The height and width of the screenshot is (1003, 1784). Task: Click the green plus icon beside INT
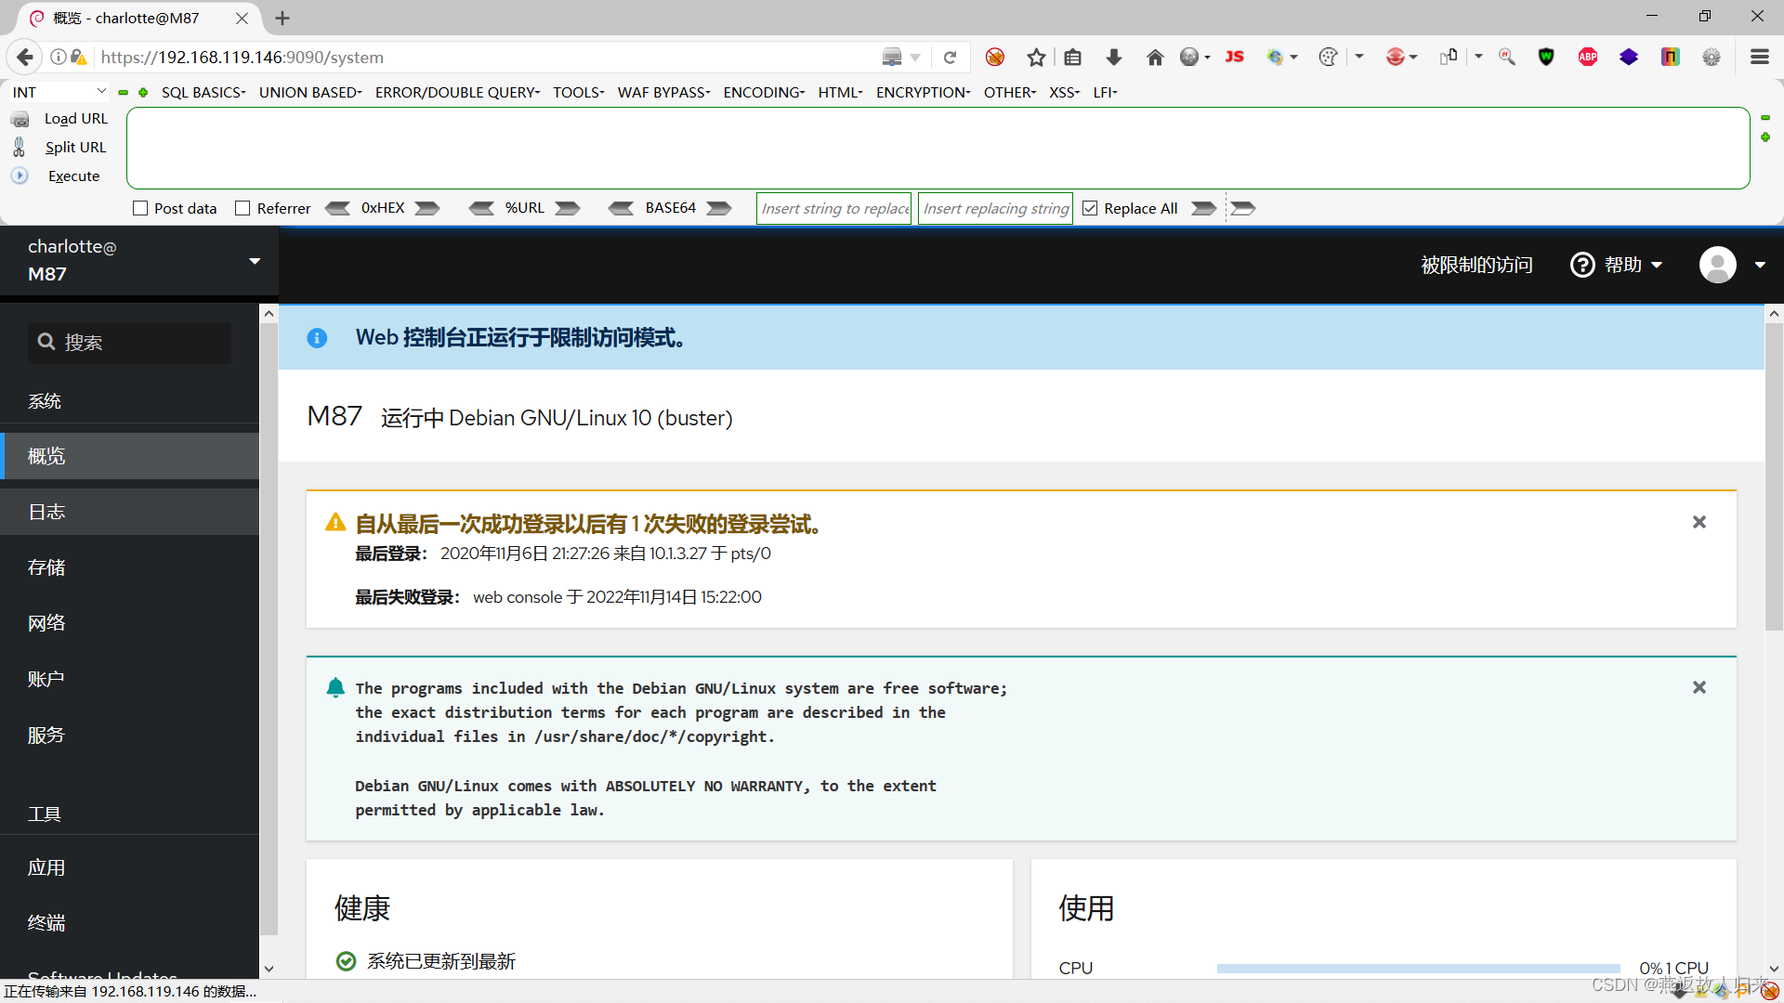point(143,92)
